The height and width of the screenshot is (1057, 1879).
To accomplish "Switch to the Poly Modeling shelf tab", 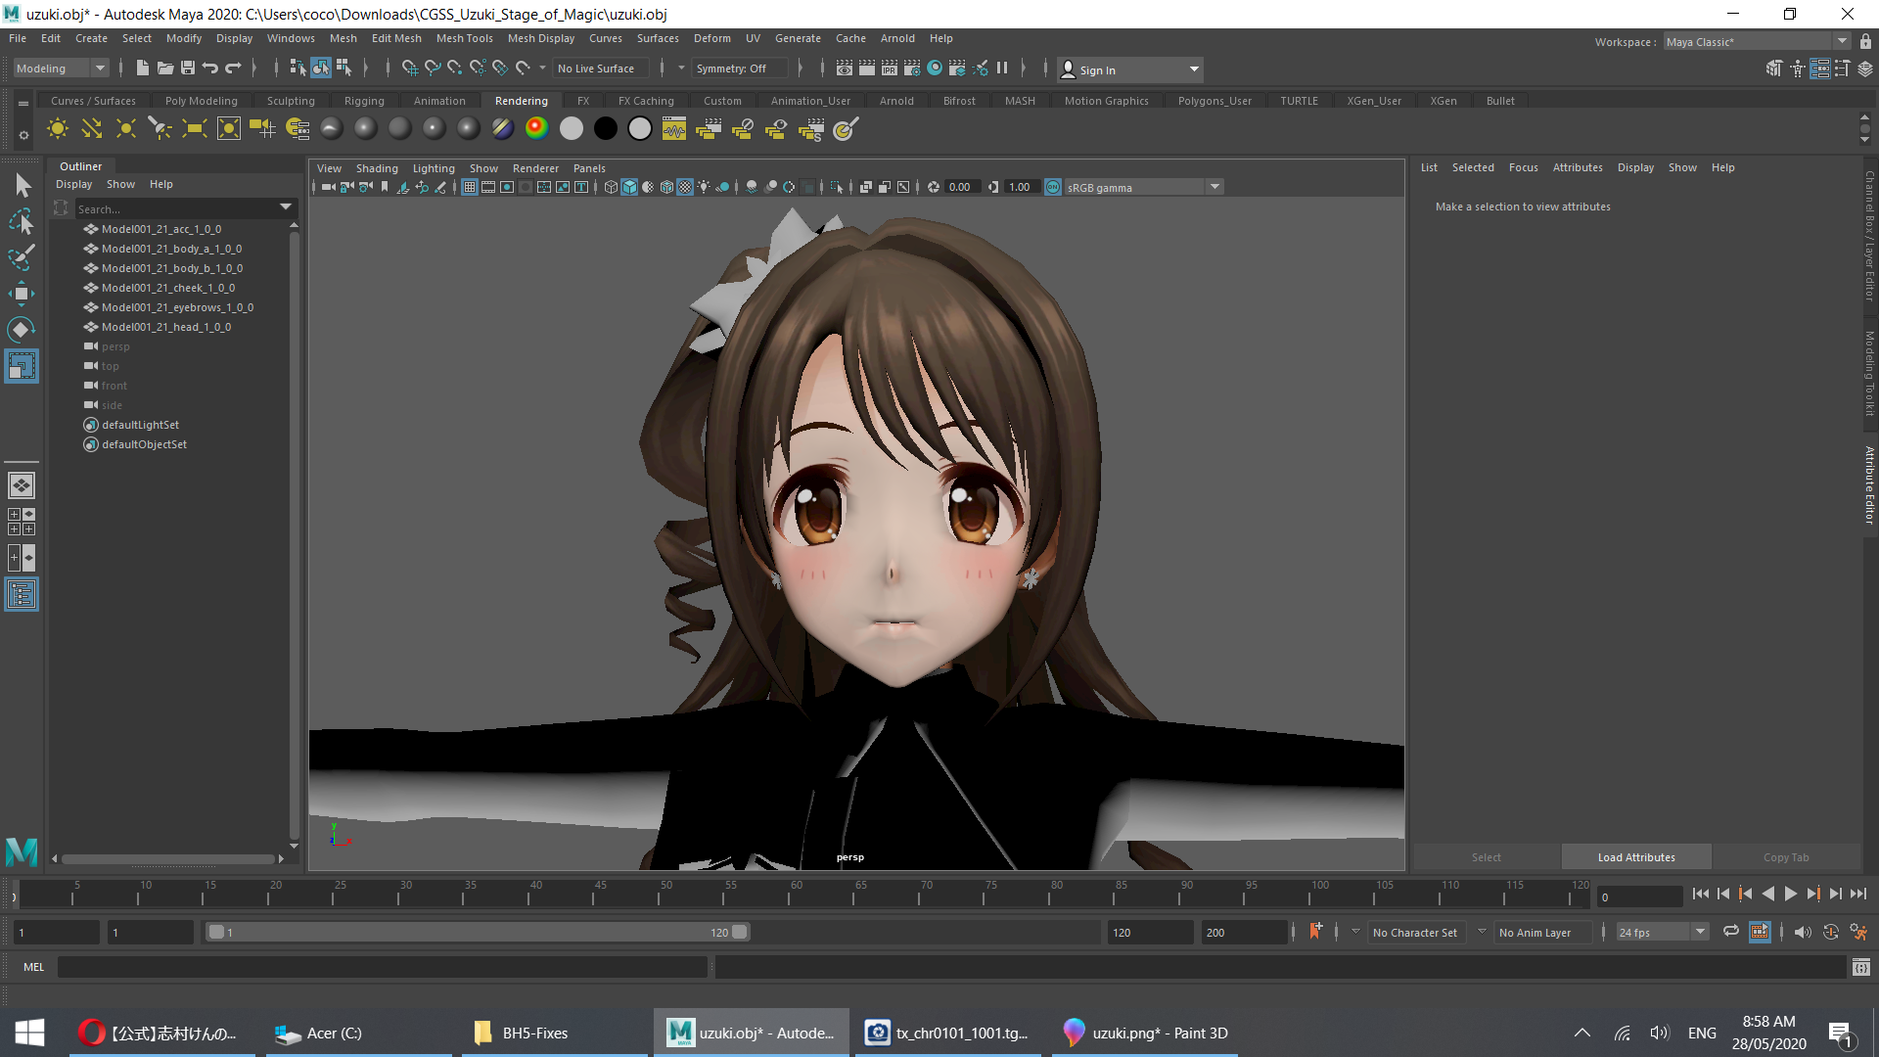I will (x=201, y=101).
